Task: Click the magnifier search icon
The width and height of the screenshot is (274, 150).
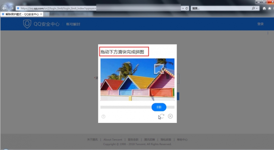Action: coord(253,8)
